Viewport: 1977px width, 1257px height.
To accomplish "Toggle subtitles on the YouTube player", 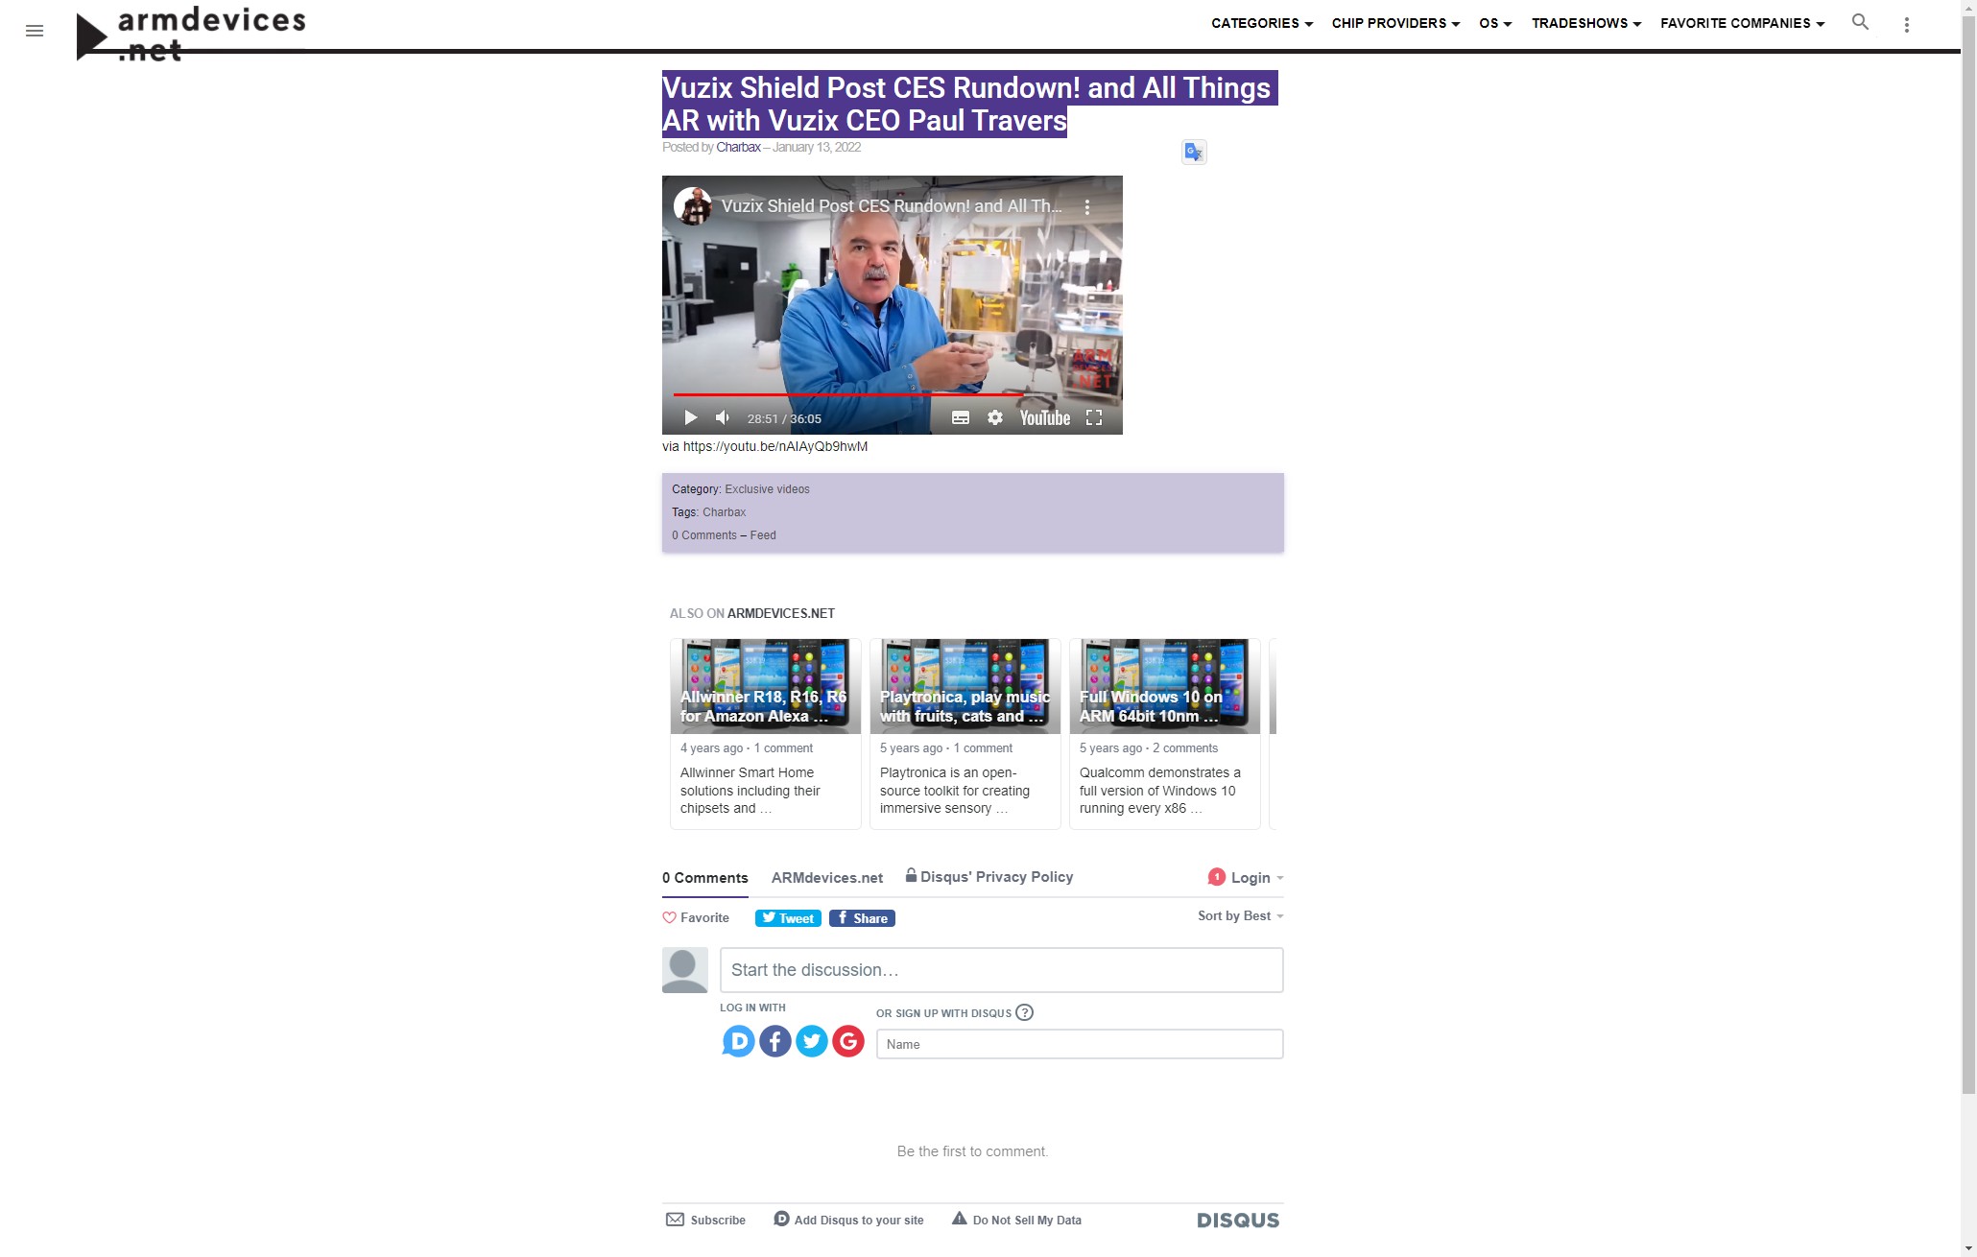I will coord(961,417).
